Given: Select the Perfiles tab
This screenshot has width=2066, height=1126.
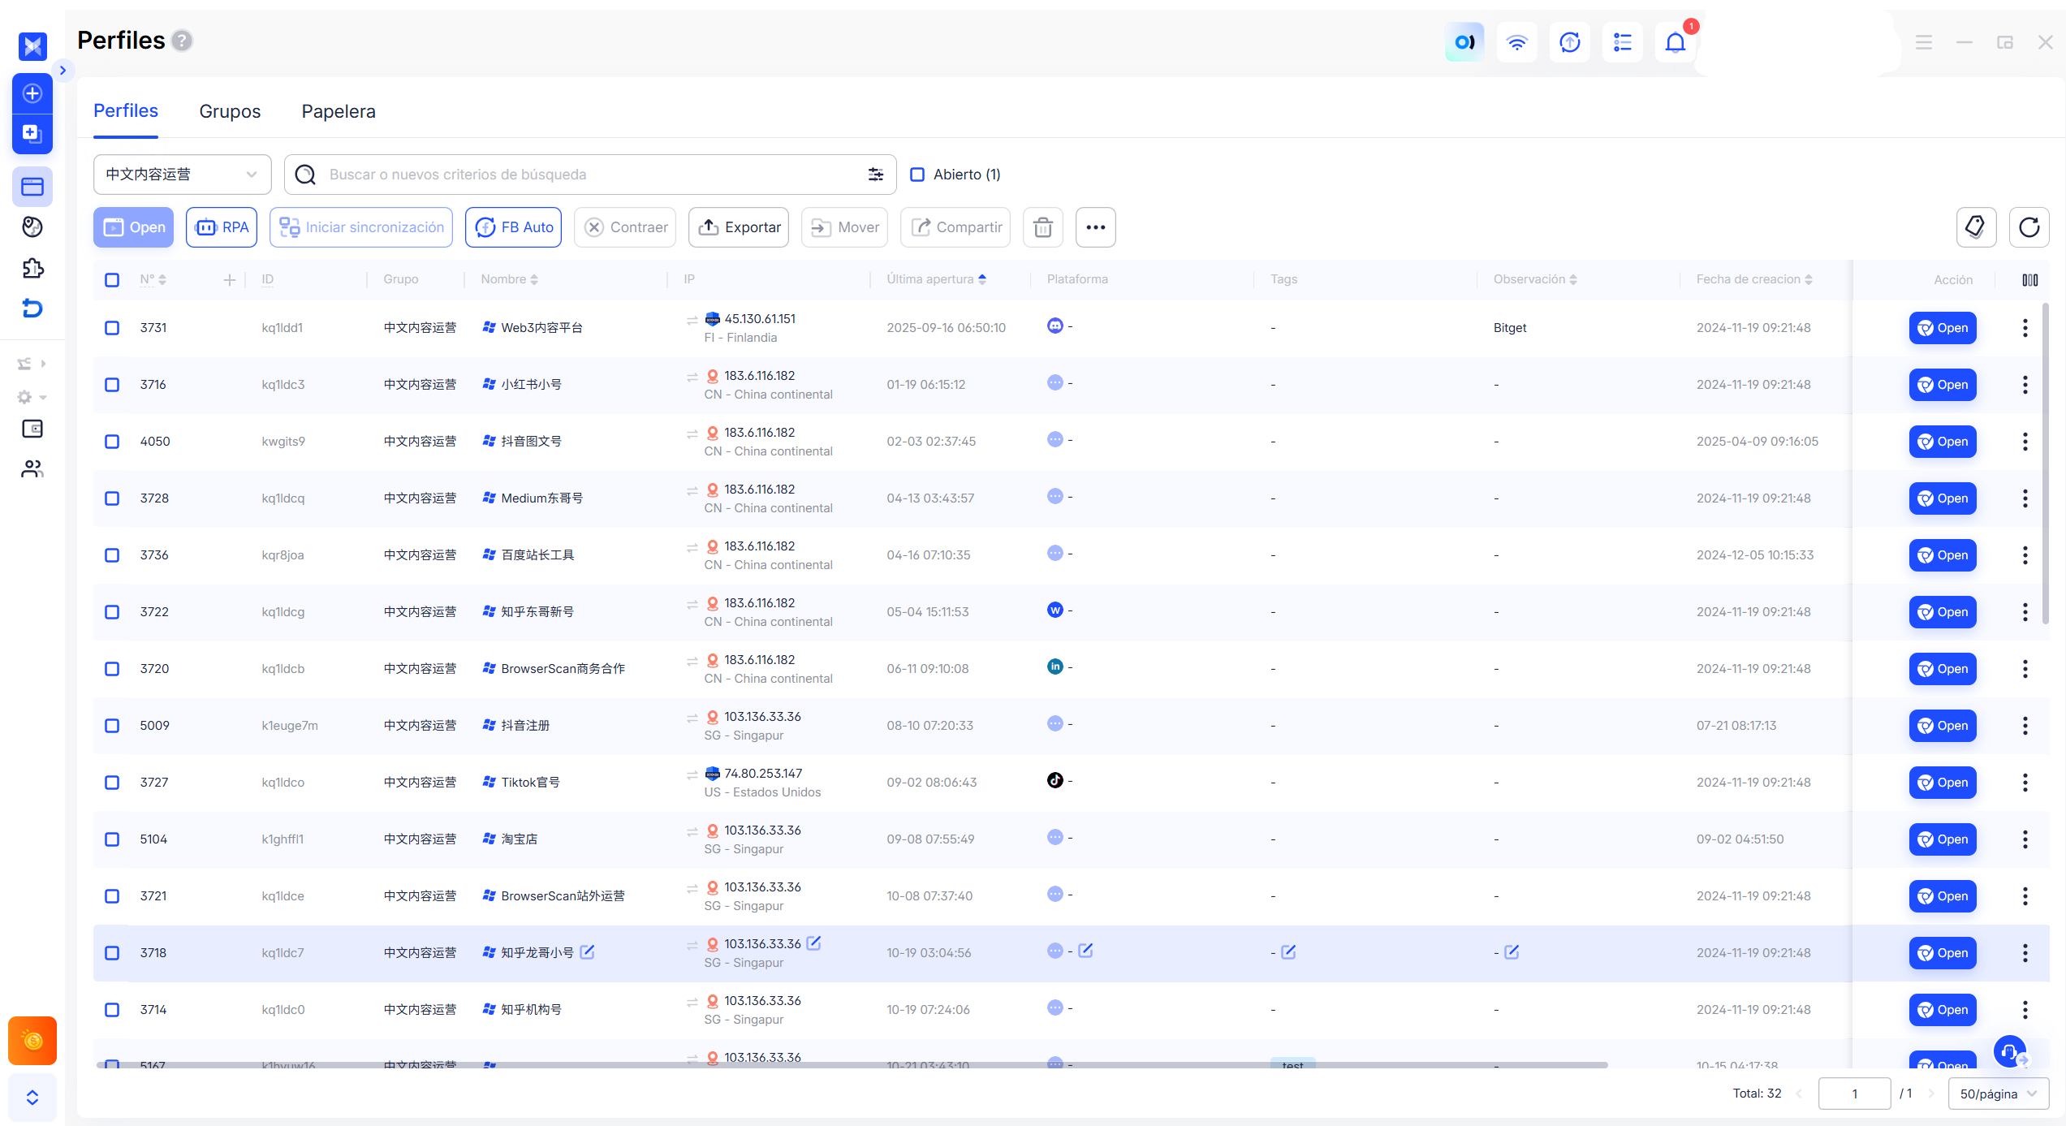Looking at the screenshot, I should (126, 111).
